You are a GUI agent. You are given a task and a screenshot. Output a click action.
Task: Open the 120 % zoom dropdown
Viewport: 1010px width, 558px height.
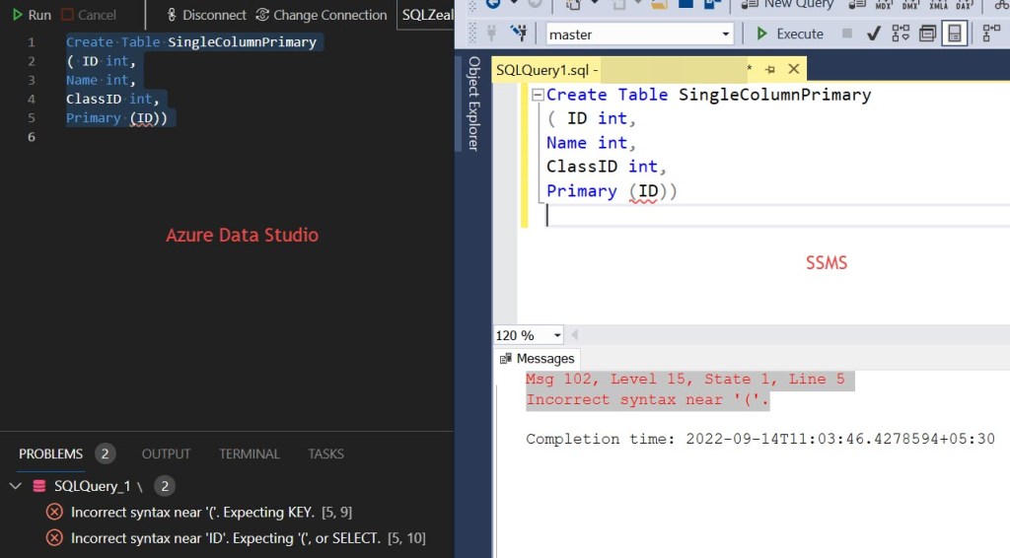[x=556, y=336]
